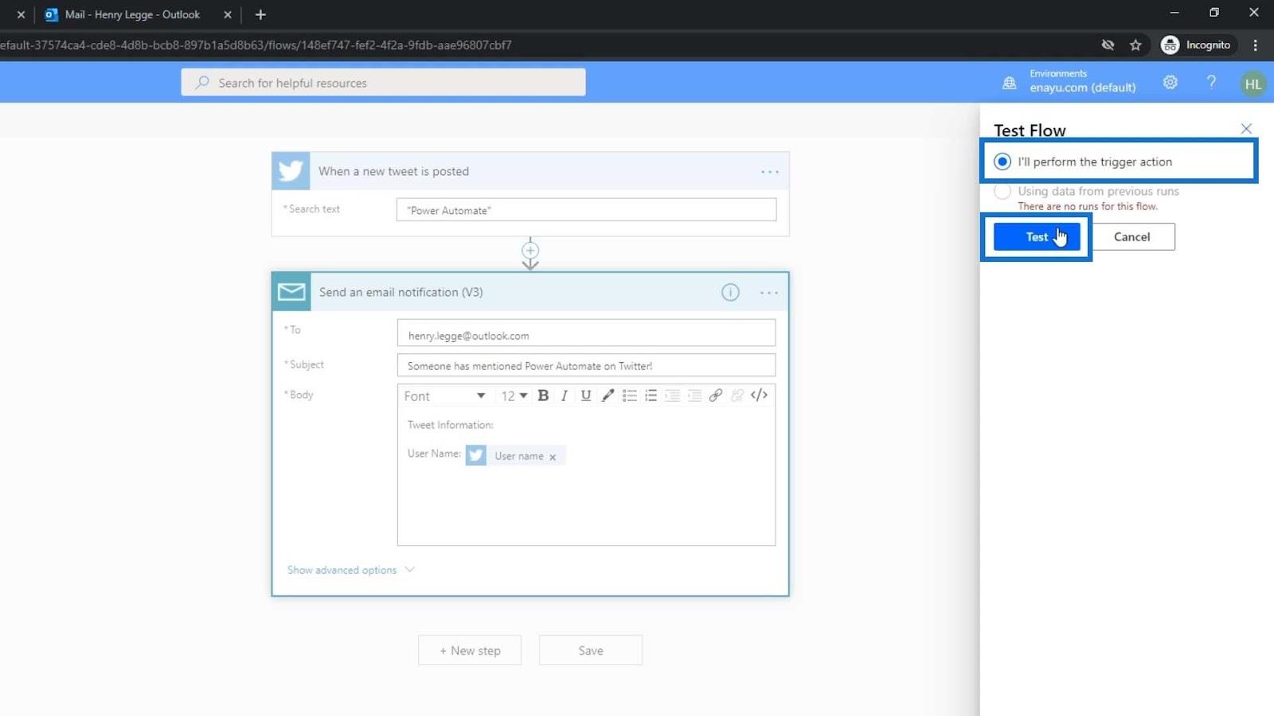Image resolution: width=1274 pixels, height=716 pixels.
Task: Expand Show advanced options
Action: tap(351, 570)
